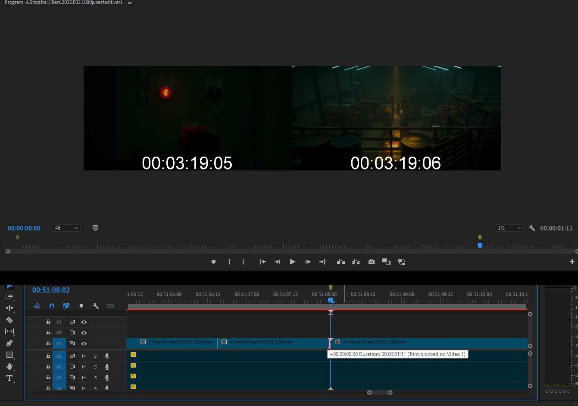This screenshot has width=578, height=406.
Task: Select the Razor tool
Action: coord(9,320)
